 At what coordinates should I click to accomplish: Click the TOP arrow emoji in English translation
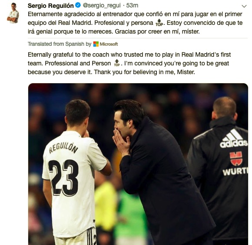(x=117, y=63)
